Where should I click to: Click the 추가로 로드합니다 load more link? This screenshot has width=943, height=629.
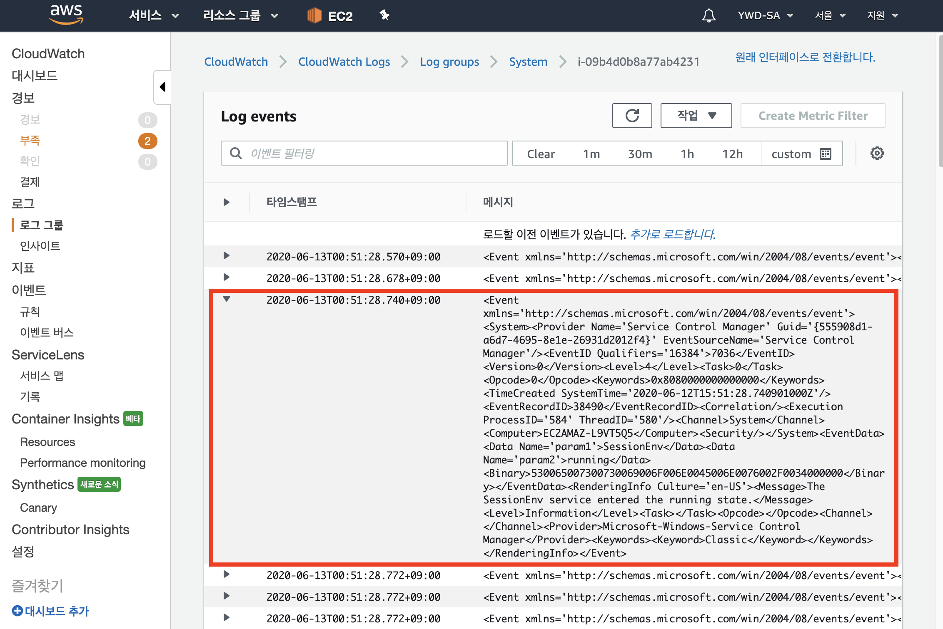point(672,234)
